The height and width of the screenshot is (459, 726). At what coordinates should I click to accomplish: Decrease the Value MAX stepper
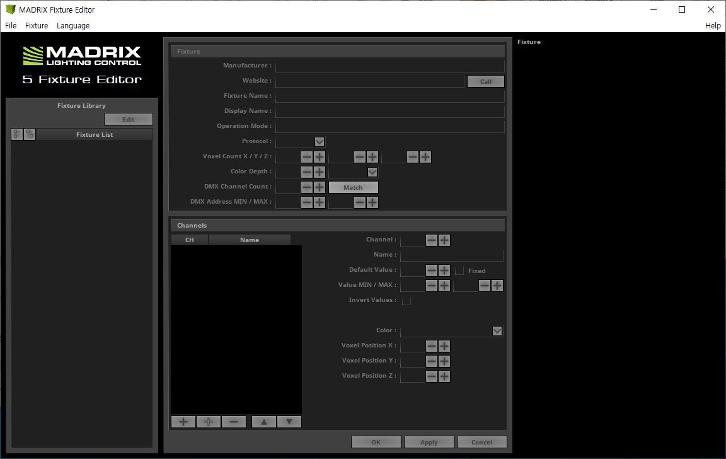pyautogui.click(x=484, y=286)
